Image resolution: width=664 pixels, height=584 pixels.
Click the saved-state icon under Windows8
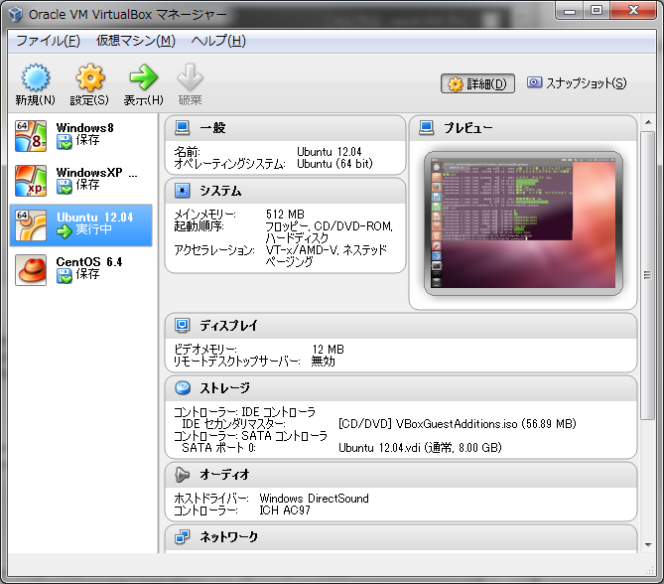(65, 142)
